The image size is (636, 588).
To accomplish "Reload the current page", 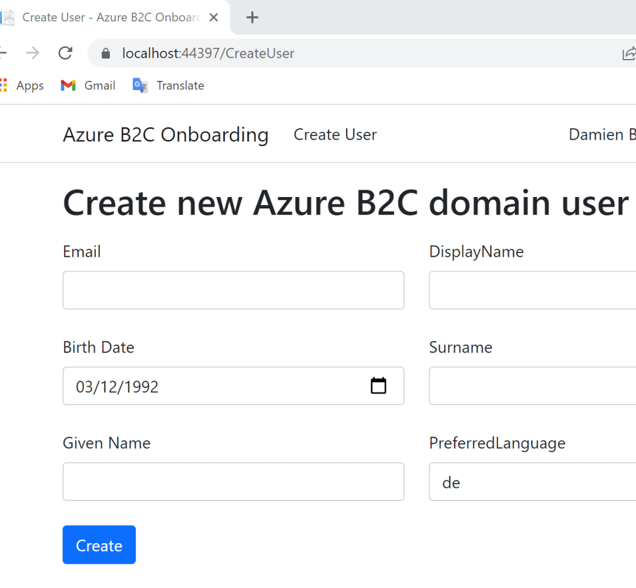I will click(65, 53).
